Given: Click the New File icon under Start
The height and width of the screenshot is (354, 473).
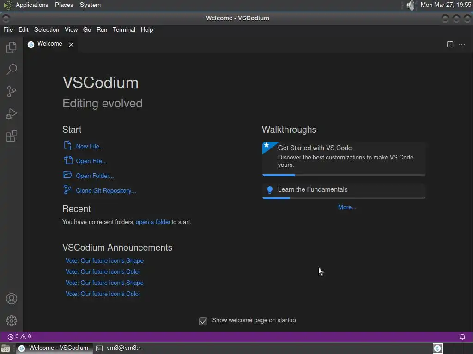Looking at the screenshot, I should pyautogui.click(x=68, y=145).
